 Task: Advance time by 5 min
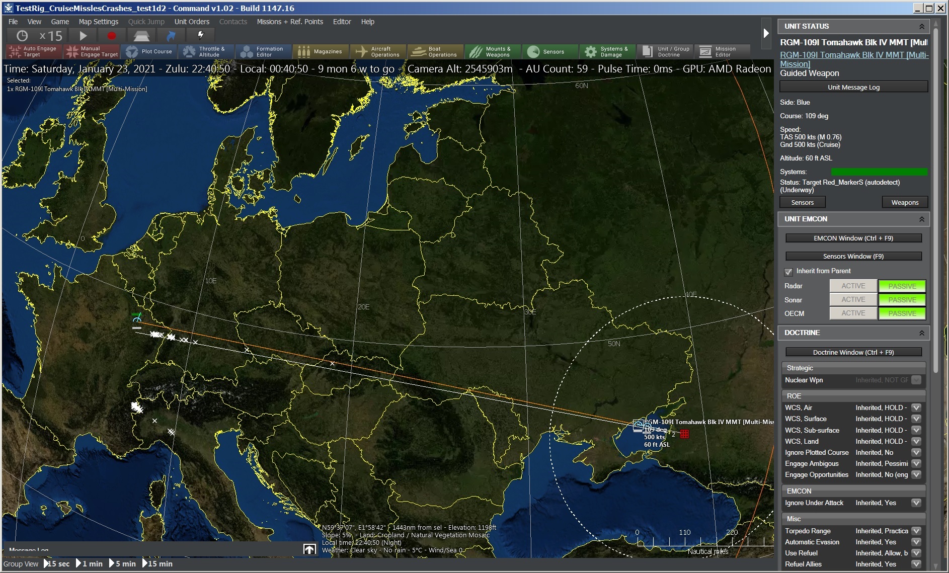(122, 563)
